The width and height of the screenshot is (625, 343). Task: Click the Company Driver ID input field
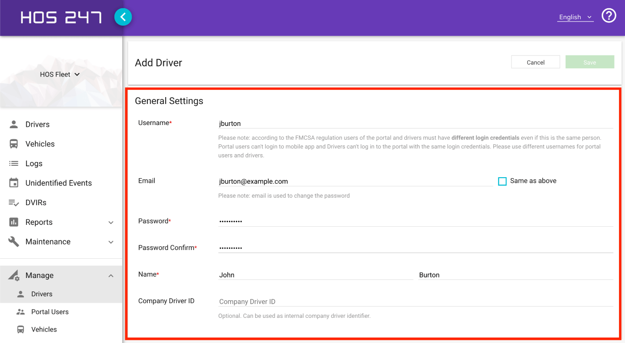click(320, 301)
